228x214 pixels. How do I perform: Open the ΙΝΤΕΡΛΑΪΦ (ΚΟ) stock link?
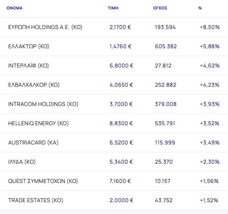point(28,66)
